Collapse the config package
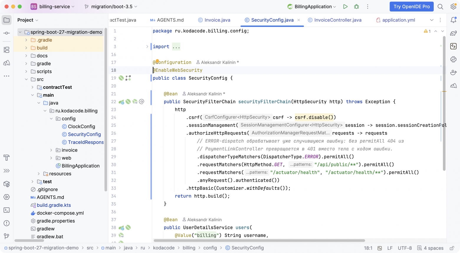 (51, 119)
